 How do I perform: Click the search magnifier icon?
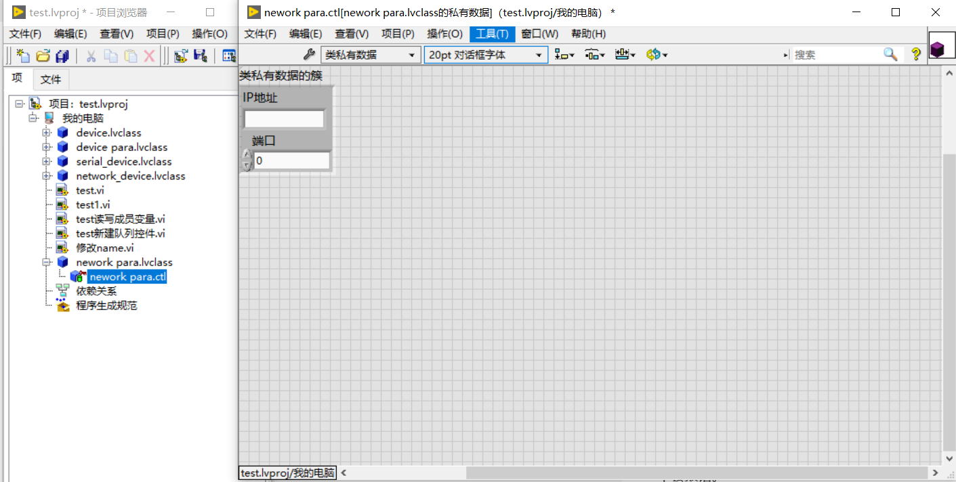[x=890, y=55]
